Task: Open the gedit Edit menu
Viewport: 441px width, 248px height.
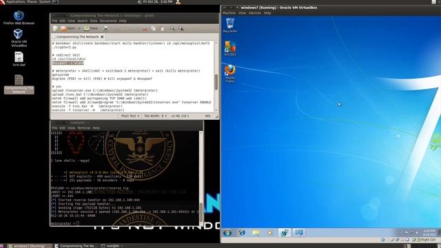Action: tap(63, 21)
